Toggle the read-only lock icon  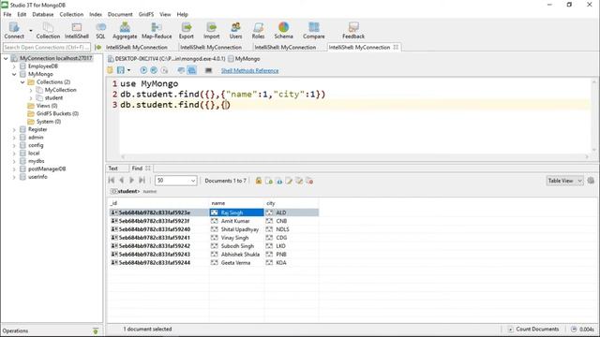click(x=259, y=181)
